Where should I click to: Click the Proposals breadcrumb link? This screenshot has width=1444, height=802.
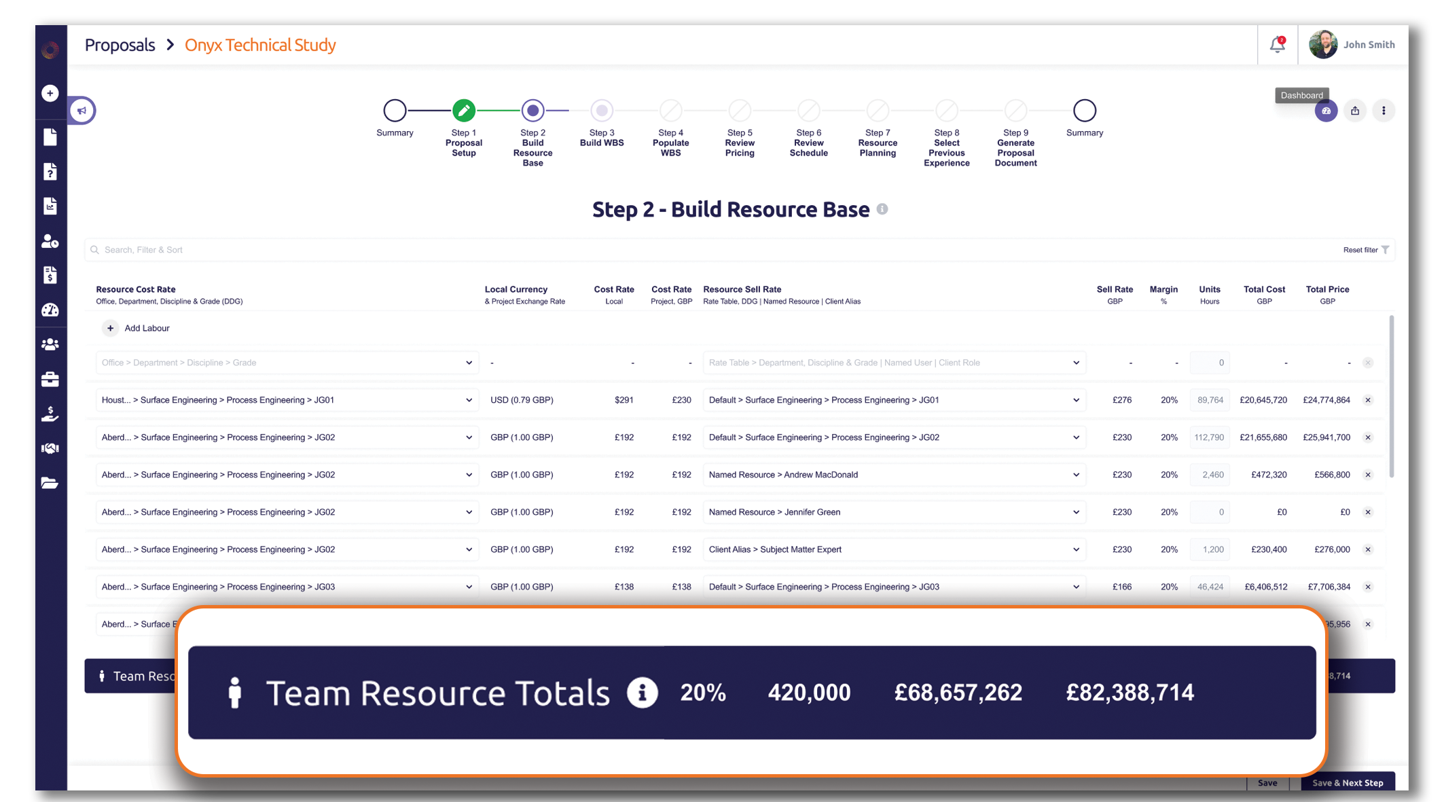120,45
